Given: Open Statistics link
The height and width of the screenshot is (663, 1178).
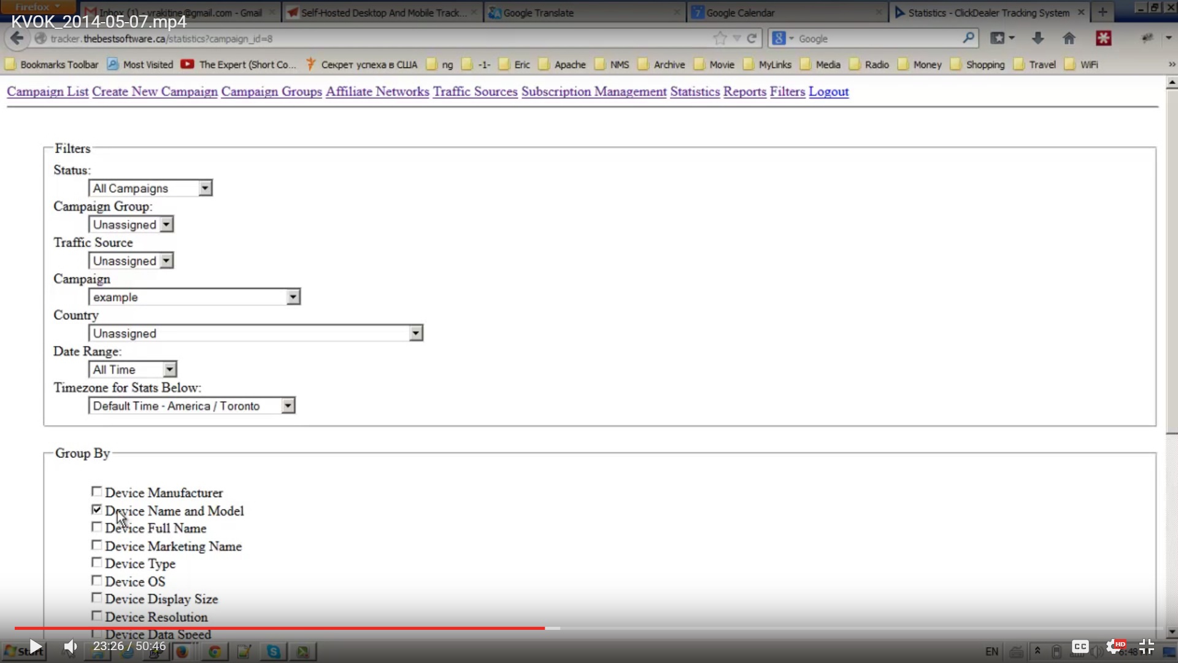Looking at the screenshot, I should pyautogui.click(x=695, y=91).
